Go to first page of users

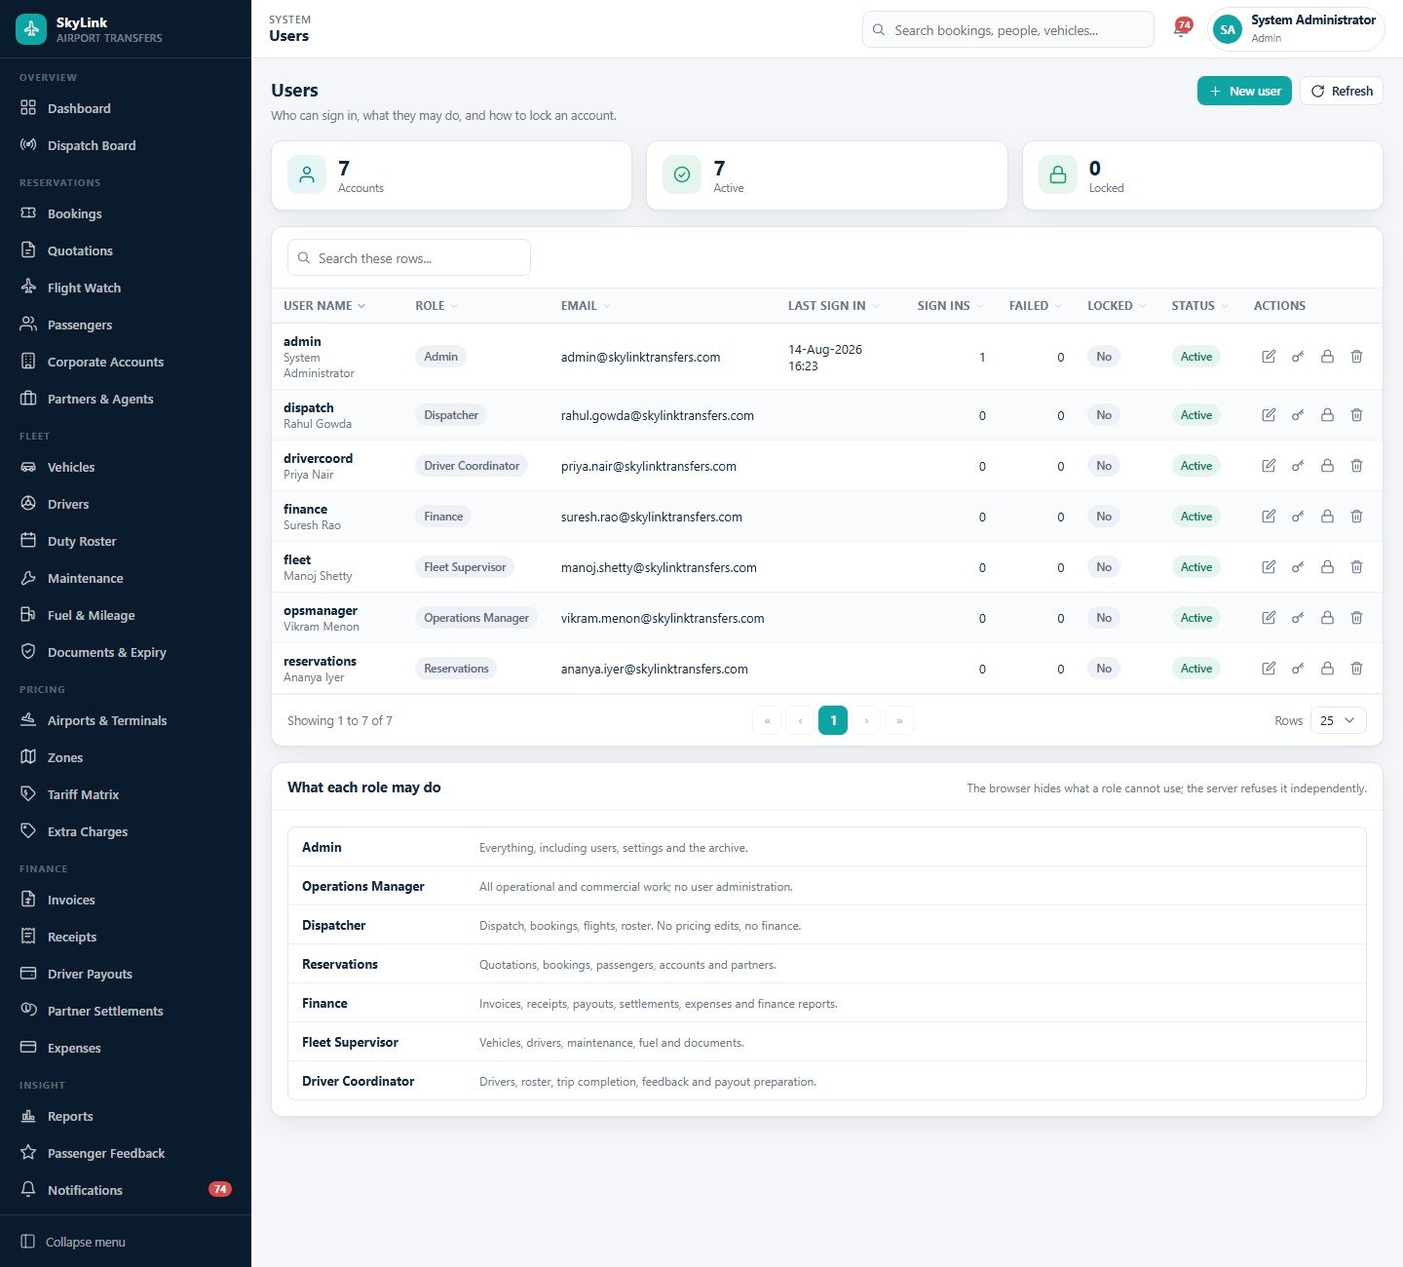click(767, 720)
